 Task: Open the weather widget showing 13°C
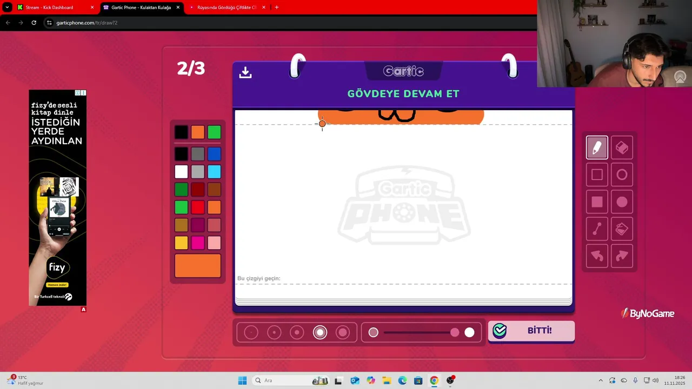pyautogui.click(x=25, y=380)
